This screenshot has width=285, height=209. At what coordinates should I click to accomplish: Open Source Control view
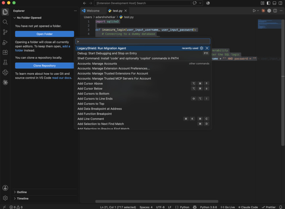5,32
